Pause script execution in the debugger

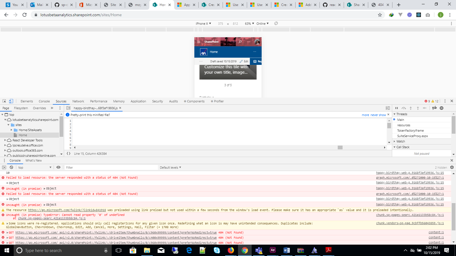(396, 108)
